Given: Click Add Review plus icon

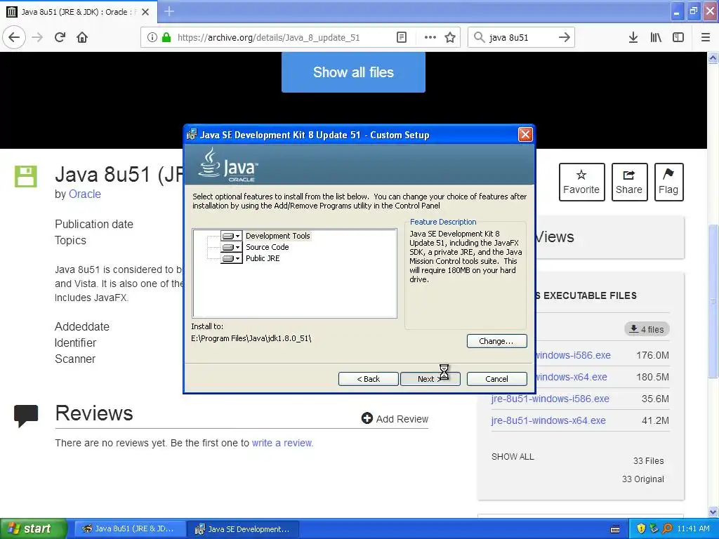Looking at the screenshot, I should tap(367, 418).
